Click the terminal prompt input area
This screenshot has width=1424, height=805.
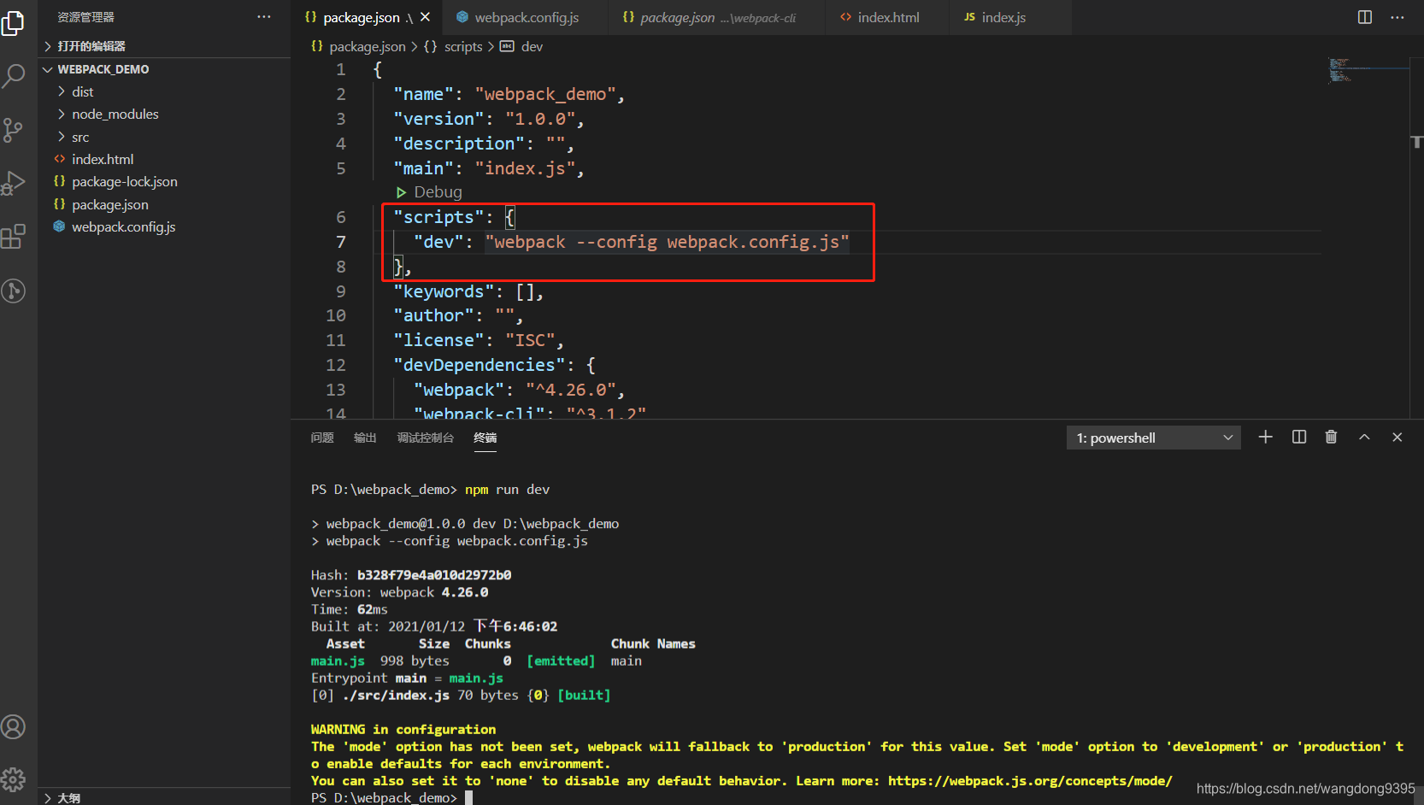468,797
